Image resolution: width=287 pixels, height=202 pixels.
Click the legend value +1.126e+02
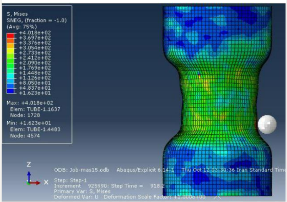pyautogui.click(x=35, y=78)
